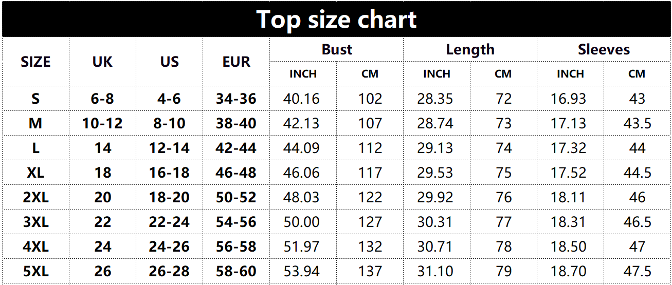Screen dimensions: 672x285
Task: Select the SIZE column header
Action: (35, 62)
